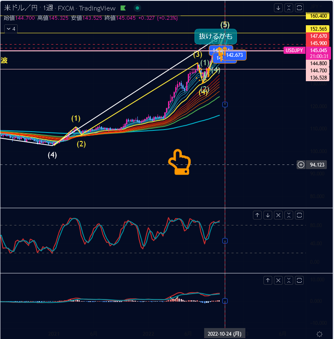Viewport: 334px width, 339px height.
Task: Maximize the MACD bottom pane
Action: (x=299, y=280)
